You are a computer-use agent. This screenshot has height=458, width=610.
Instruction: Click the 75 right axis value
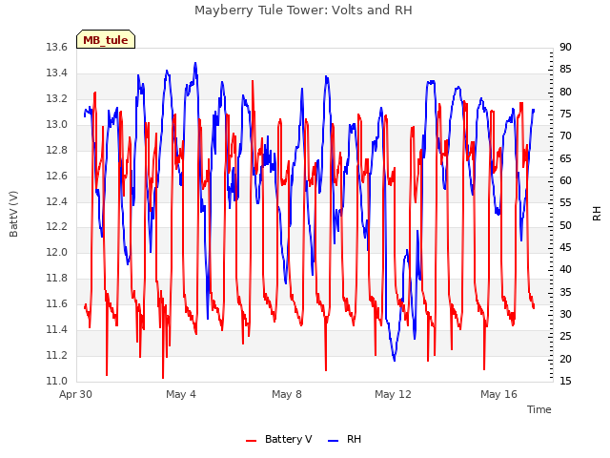[565, 114]
